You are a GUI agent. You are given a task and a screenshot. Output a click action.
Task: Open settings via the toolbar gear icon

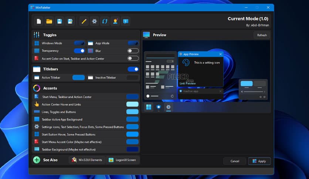point(94,21)
